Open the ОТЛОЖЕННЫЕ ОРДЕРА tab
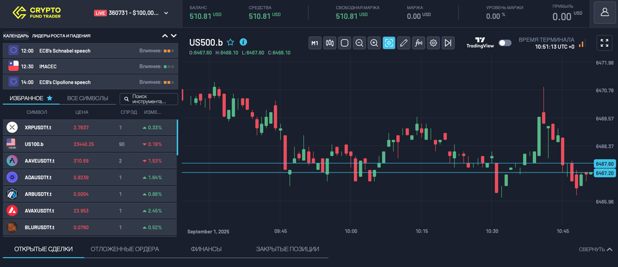 [x=124, y=249]
